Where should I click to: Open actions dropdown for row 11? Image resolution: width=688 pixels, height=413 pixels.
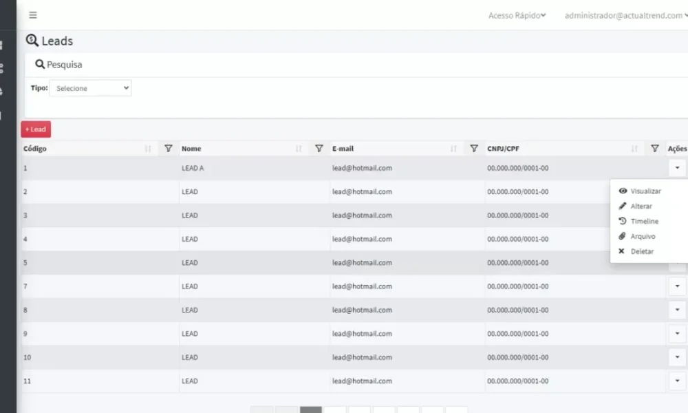point(677,381)
